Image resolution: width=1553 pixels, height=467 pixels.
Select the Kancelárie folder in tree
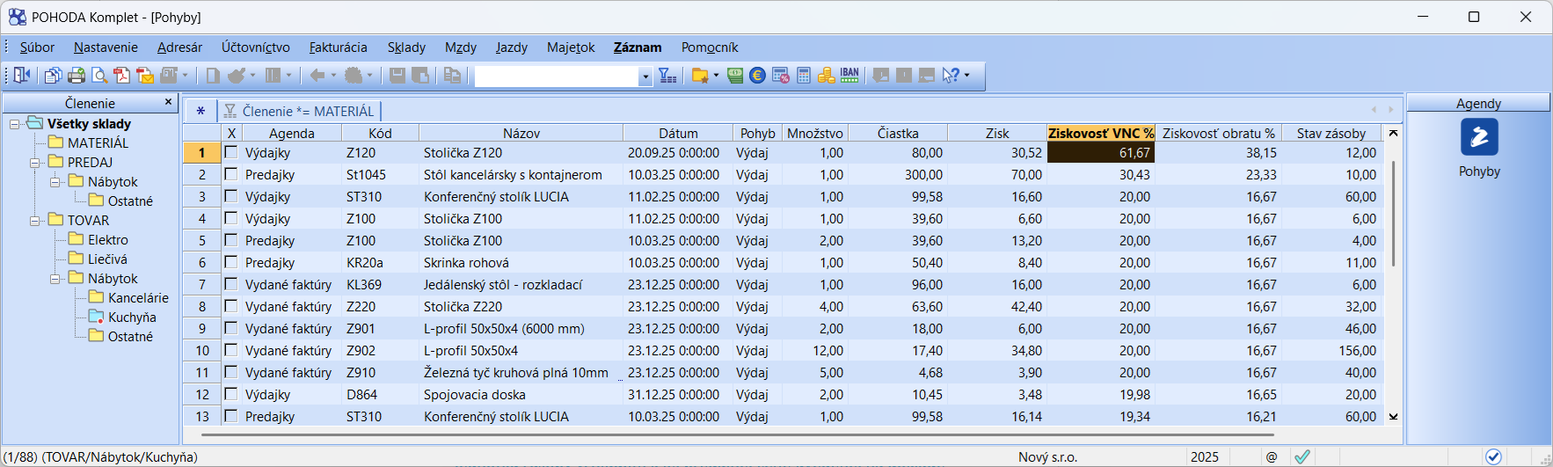[137, 298]
